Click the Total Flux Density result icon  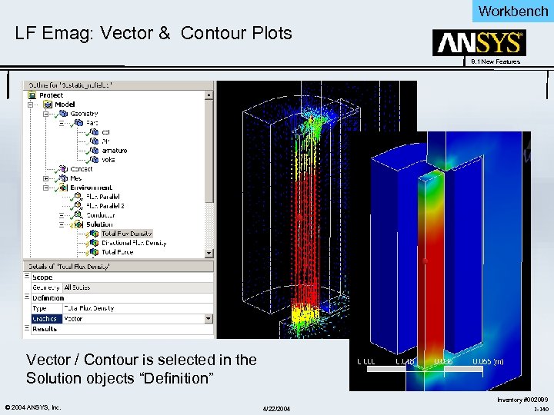[94, 234]
